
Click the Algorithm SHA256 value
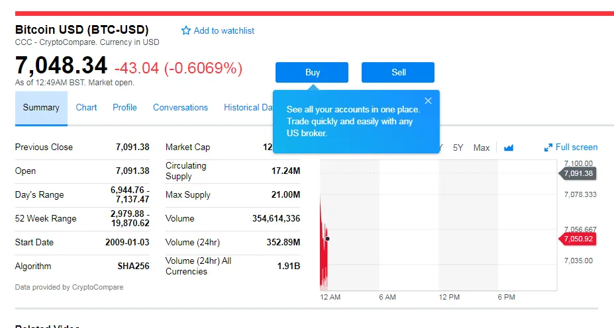tap(133, 266)
